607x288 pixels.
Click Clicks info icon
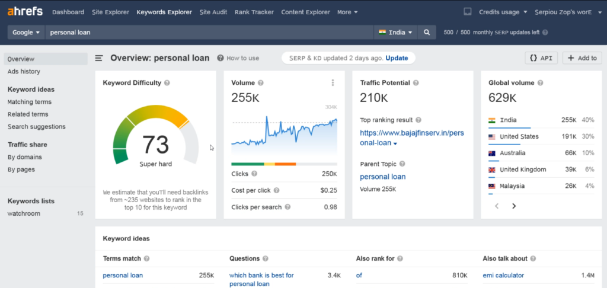click(x=254, y=174)
